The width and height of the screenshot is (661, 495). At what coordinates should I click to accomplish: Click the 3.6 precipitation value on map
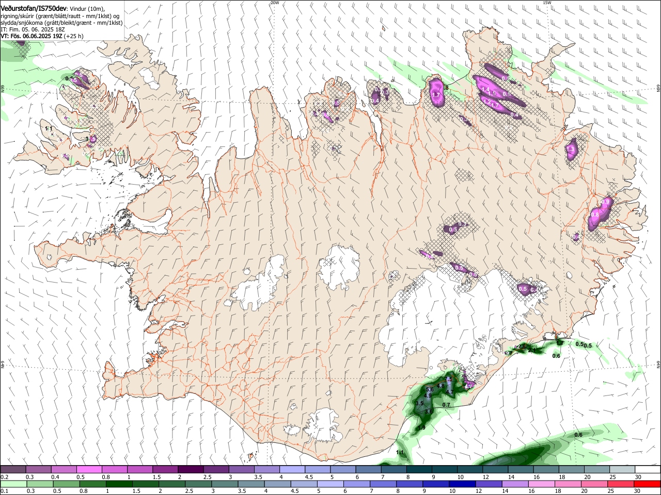(429, 411)
